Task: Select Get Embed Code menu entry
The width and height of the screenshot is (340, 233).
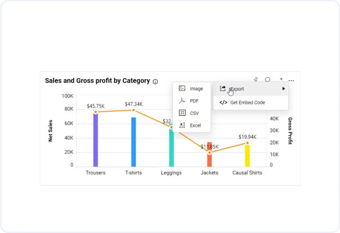Action: (251, 103)
